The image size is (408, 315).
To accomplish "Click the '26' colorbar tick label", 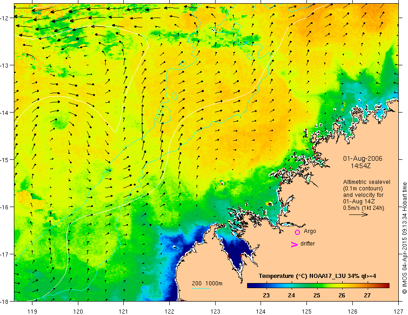I will click(x=342, y=296).
